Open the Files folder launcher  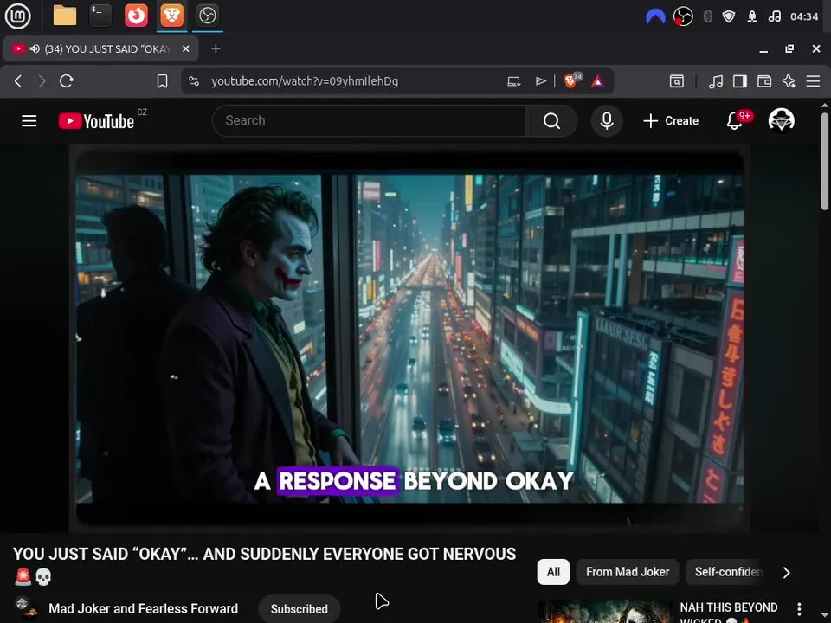65,16
